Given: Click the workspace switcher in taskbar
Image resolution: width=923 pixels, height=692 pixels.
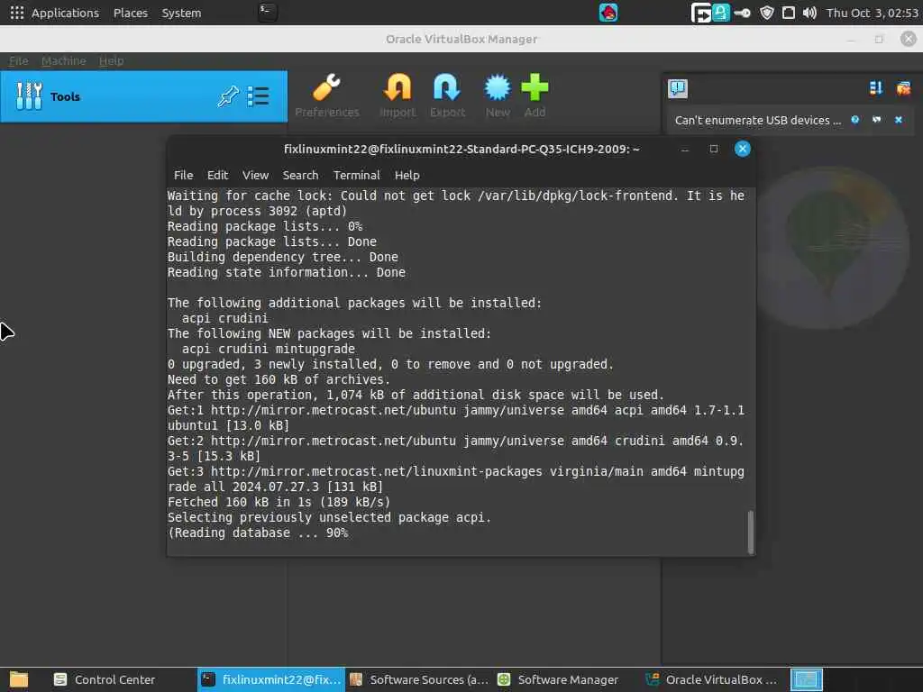Looking at the screenshot, I should click(806, 679).
